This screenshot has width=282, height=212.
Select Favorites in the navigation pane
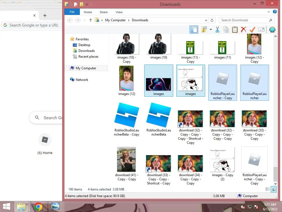pyautogui.click(x=82, y=39)
